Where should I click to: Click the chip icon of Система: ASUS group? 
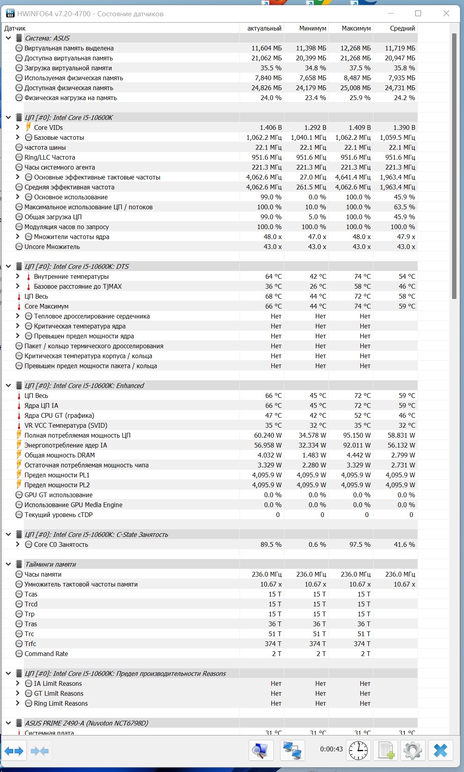[x=19, y=38]
